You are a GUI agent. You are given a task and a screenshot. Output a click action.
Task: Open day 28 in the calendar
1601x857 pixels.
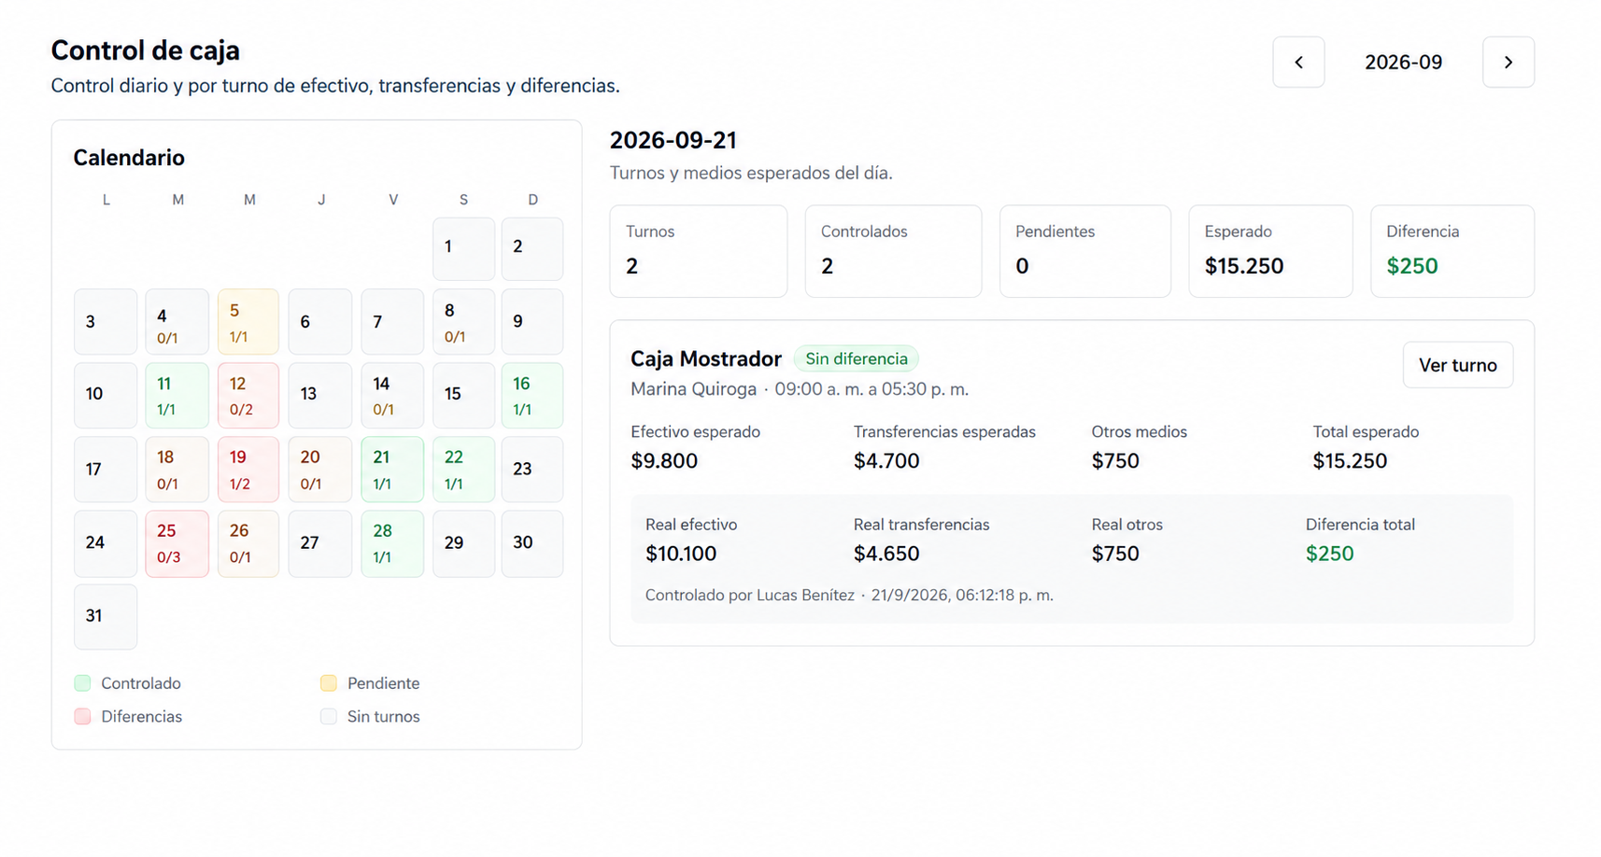point(391,543)
